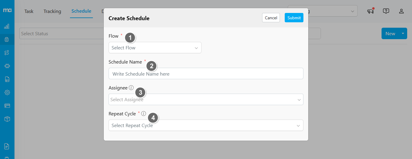Image resolution: width=412 pixels, height=159 pixels.
Task: Submit the Create Schedule form
Action: click(x=294, y=18)
